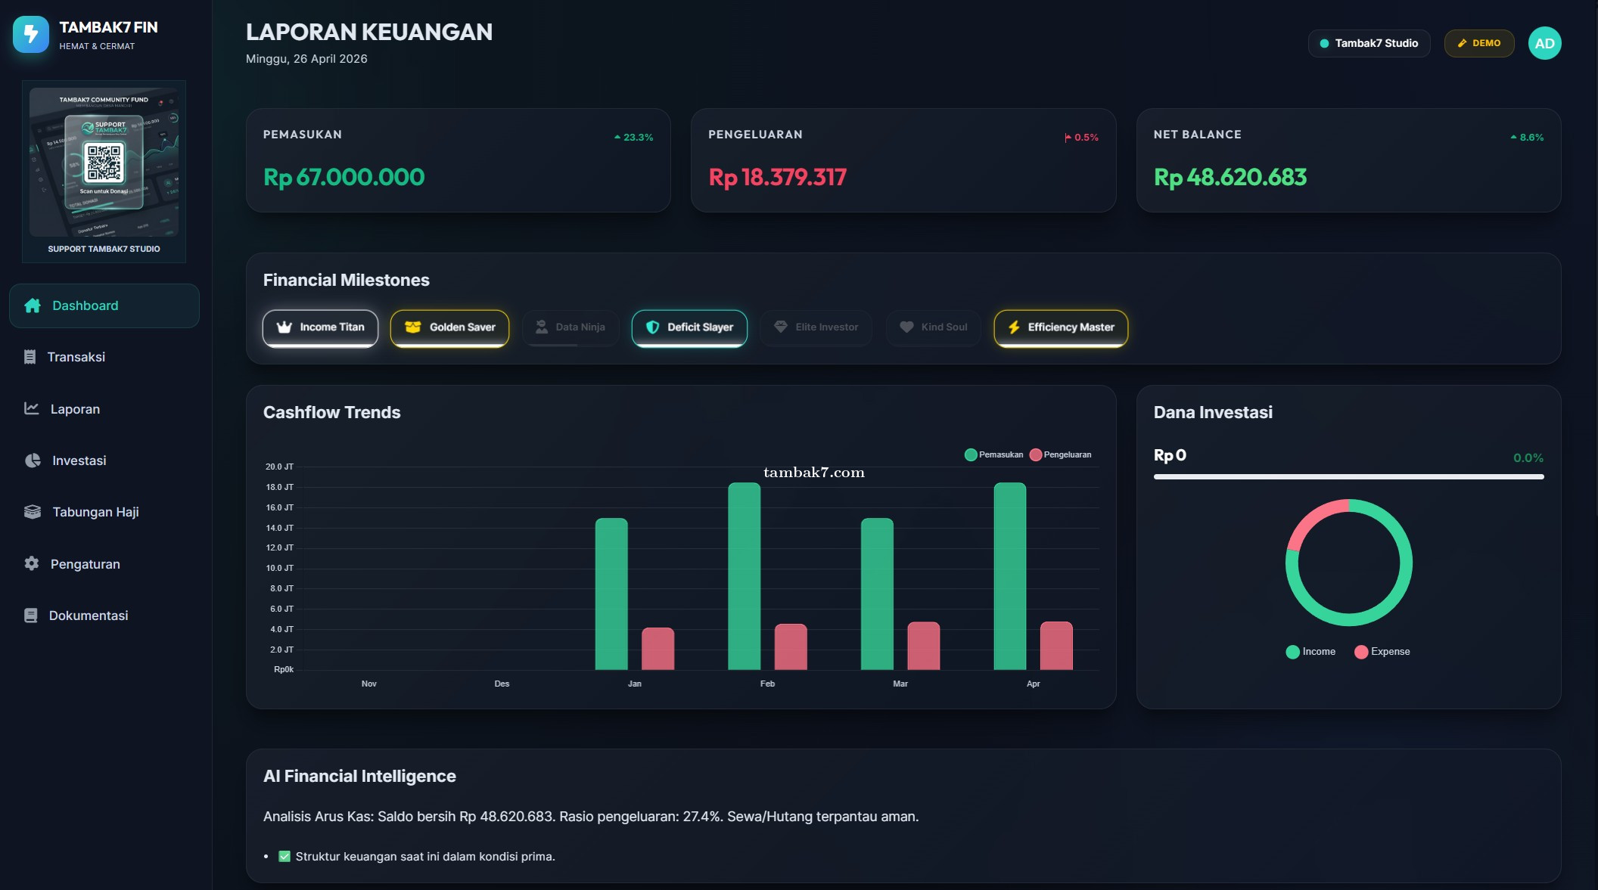1598x890 pixels.
Task: Open the Tambak7 Studio workspace selector
Action: point(1368,43)
